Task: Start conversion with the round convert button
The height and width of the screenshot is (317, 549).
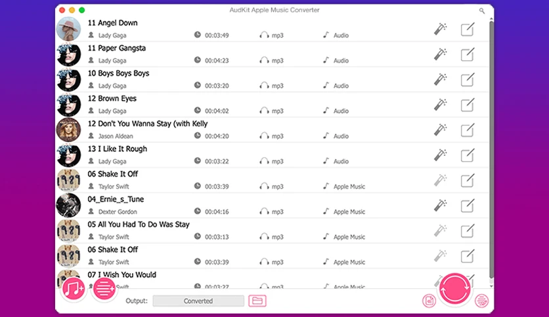Action: coord(454,288)
